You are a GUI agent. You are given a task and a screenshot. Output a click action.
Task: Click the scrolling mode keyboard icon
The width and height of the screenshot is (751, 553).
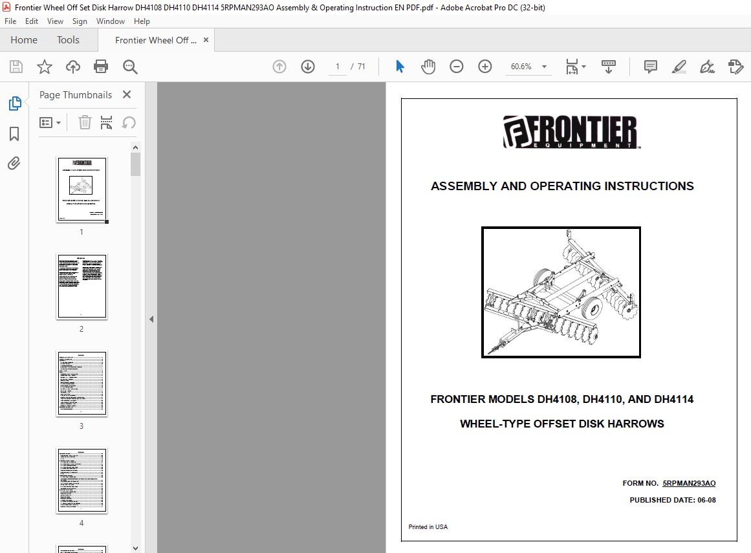608,67
